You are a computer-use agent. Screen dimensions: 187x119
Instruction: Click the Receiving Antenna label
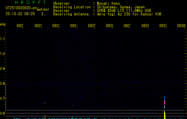pyautogui.click(x=71, y=14)
